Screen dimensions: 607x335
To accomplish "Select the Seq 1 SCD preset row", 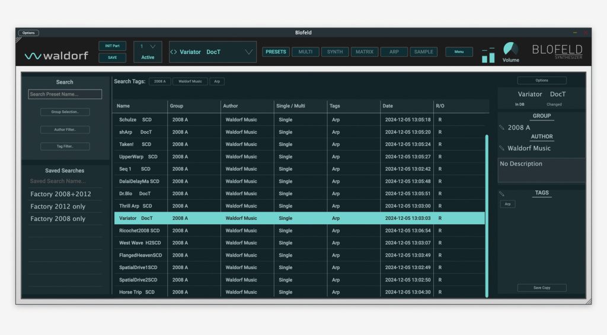I will tap(299, 169).
